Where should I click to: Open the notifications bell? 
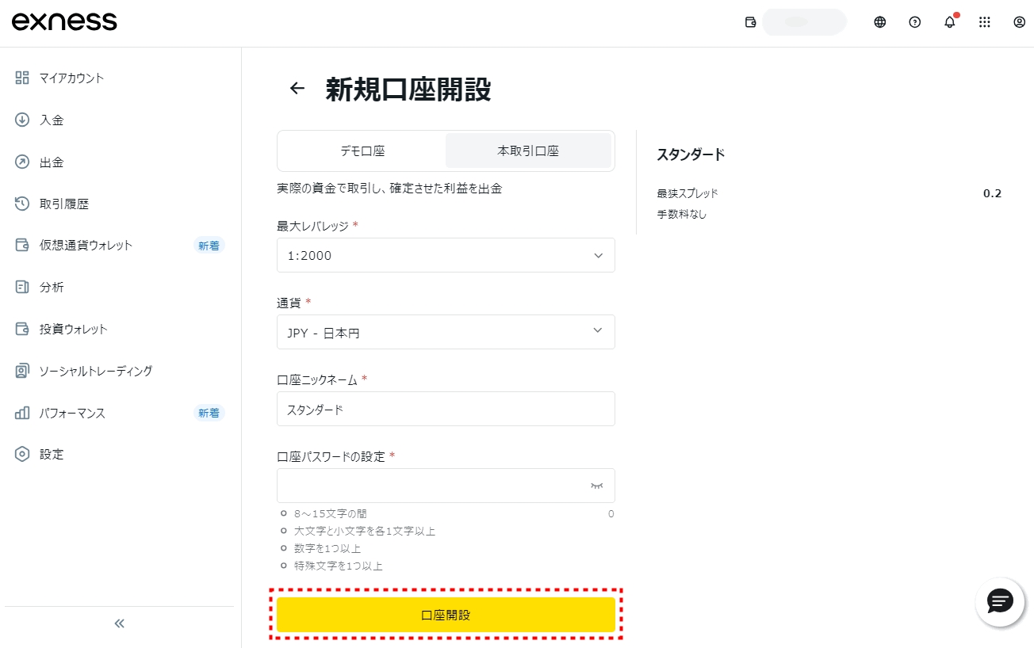(949, 22)
